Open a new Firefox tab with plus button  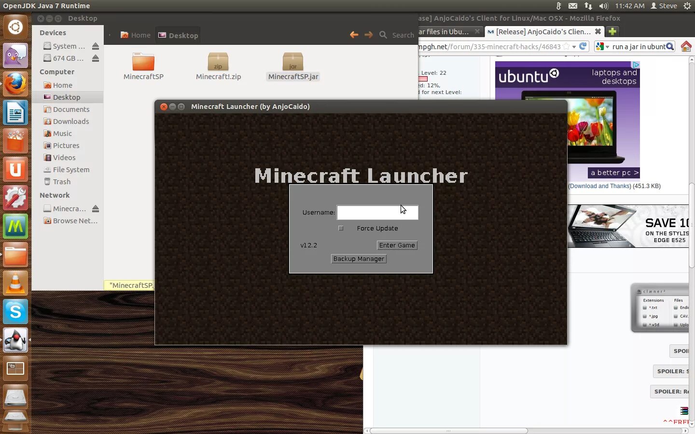tap(612, 31)
